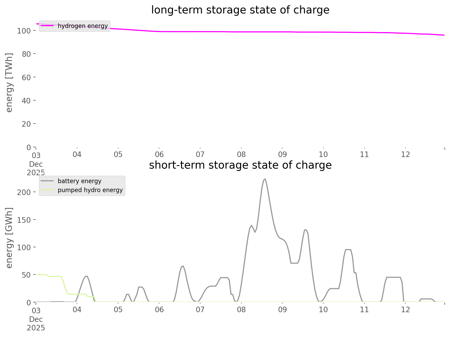Select the 06 date tick on long-term chart

[159, 154]
